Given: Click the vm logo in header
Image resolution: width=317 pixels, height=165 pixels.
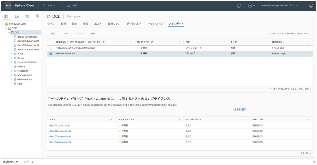Looking at the screenshot, I should (8, 6).
